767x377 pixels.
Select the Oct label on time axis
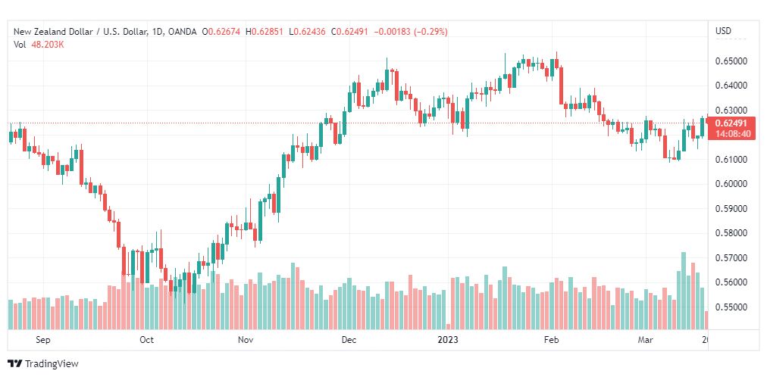147,339
